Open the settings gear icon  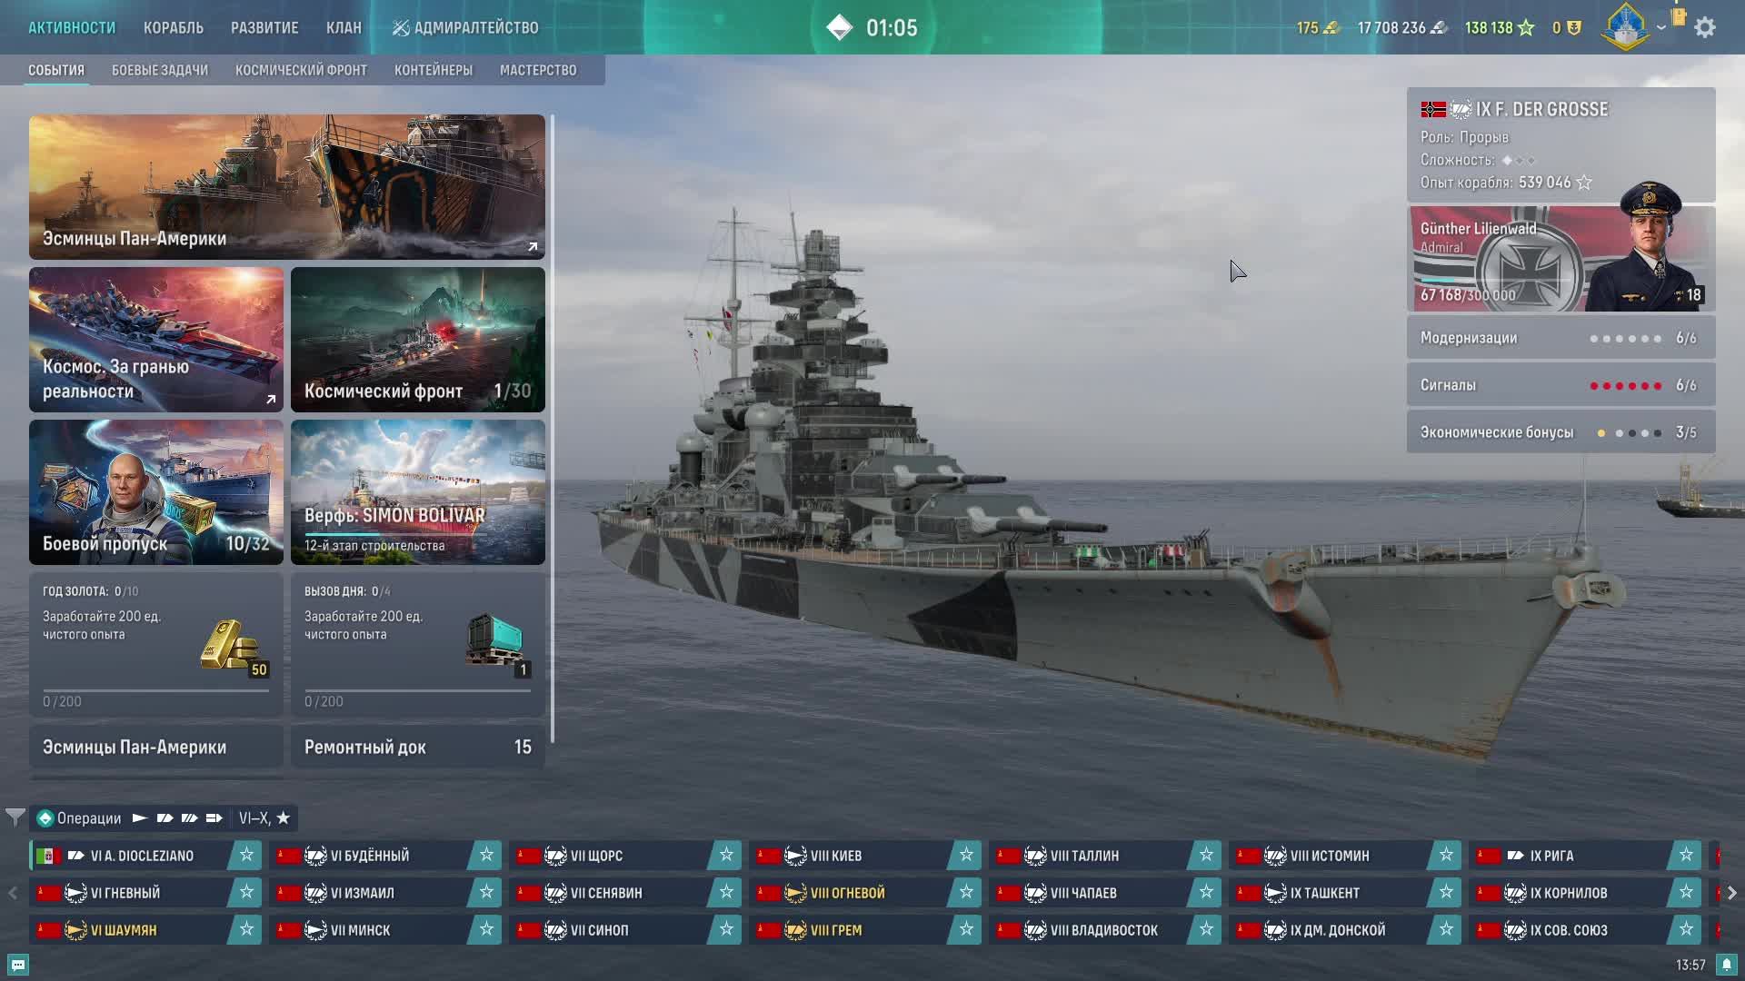click(1705, 27)
